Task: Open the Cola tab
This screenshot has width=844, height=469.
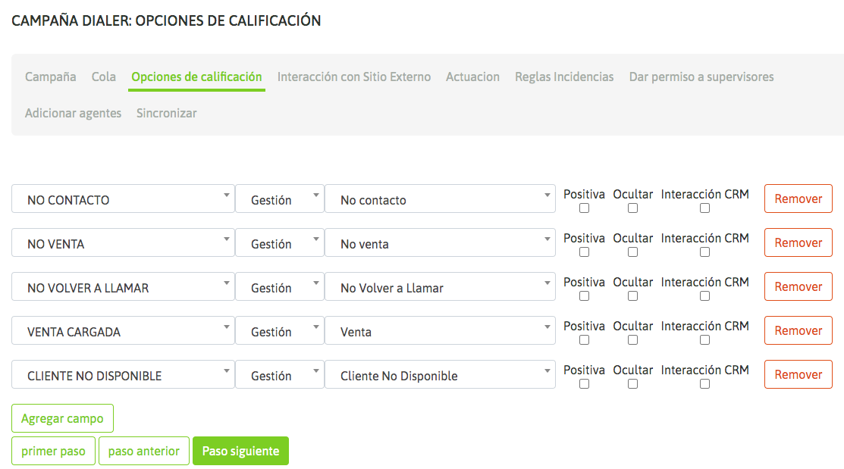Action: tap(104, 77)
